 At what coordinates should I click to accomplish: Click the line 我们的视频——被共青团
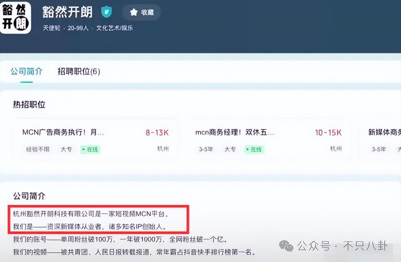[x=134, y=252]
